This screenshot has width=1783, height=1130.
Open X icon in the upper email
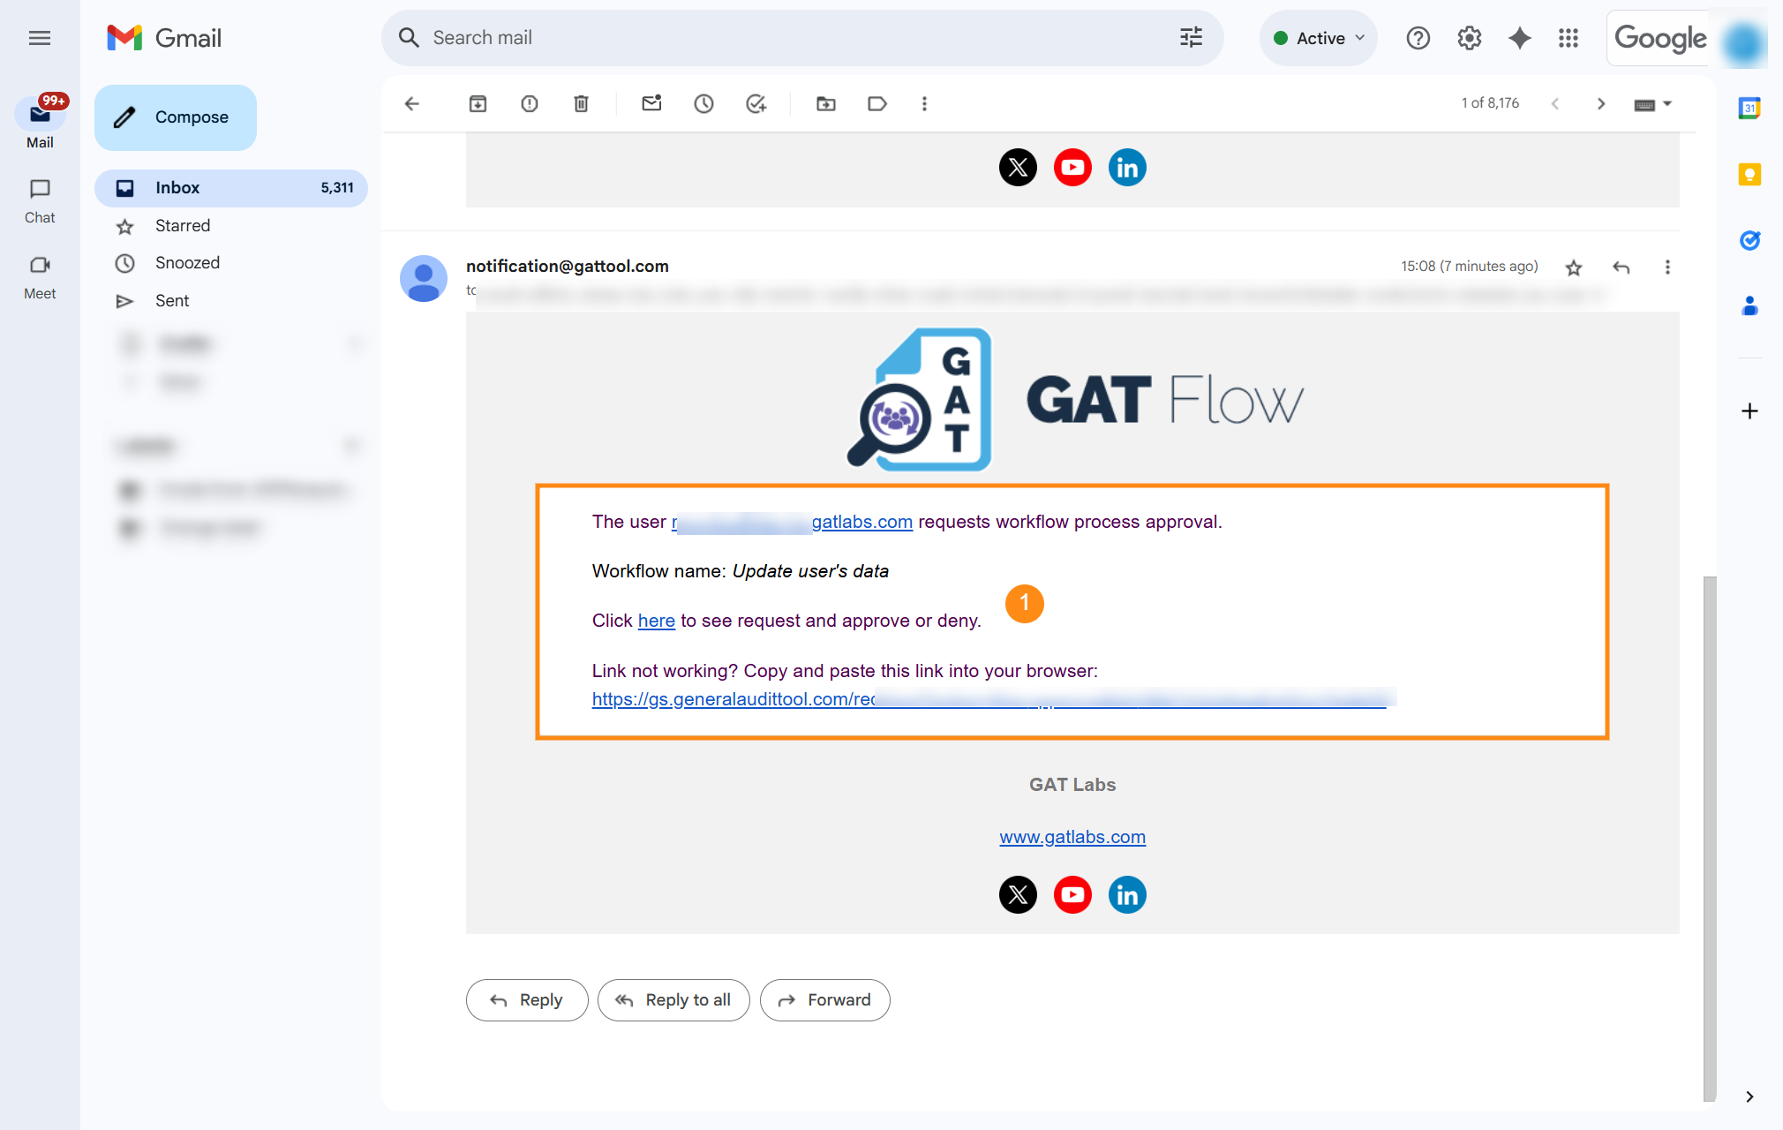1018,167
